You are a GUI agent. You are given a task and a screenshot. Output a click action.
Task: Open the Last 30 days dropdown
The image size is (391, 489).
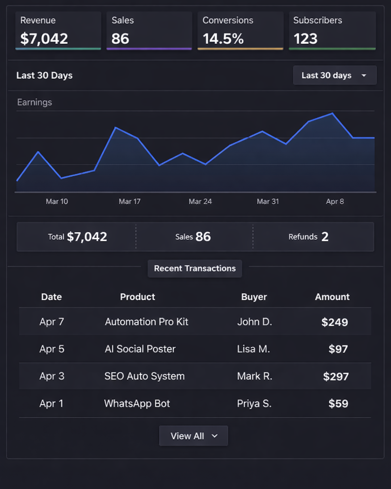[x=334, y=75]
